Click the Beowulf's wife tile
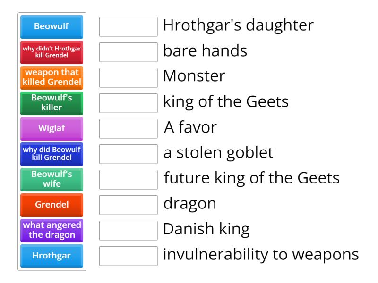This screenshot has width=378, height=283. coord(52,180)
